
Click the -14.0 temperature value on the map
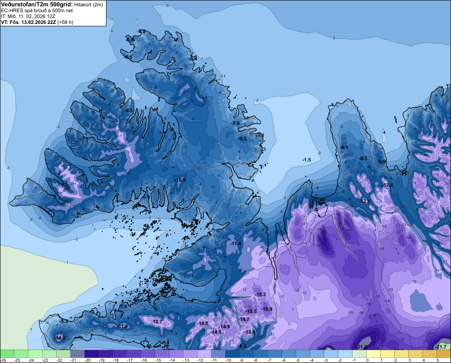click(202, 323)
